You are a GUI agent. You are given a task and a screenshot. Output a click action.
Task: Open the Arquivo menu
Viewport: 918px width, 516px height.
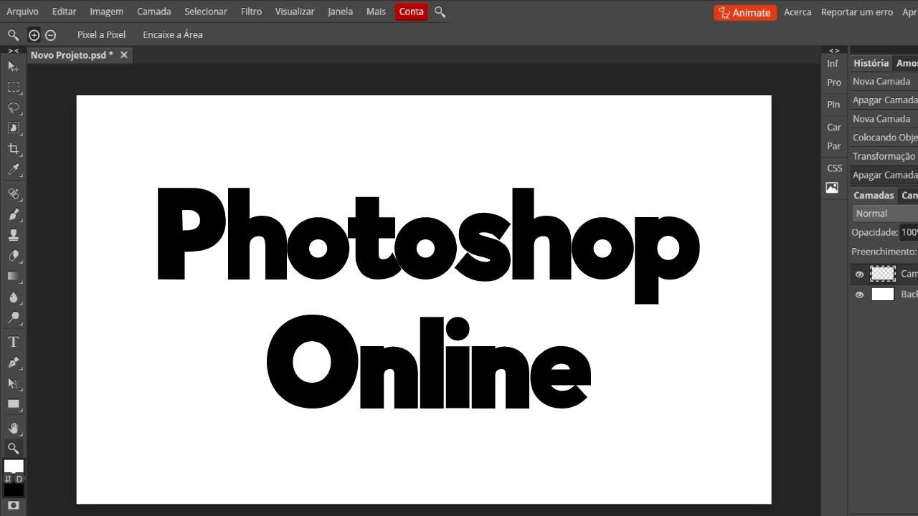click(x=22, y=11)
